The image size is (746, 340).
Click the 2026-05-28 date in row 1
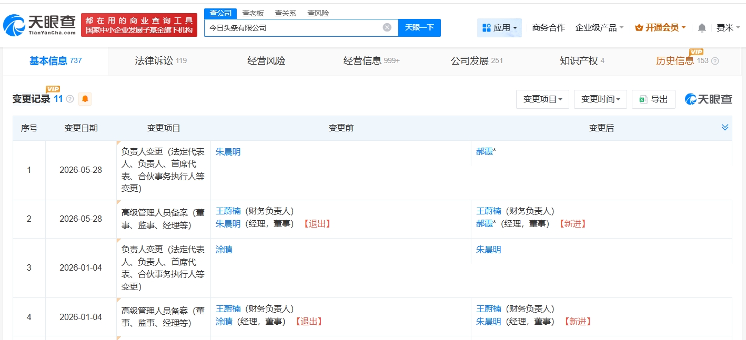coord(81,170)
